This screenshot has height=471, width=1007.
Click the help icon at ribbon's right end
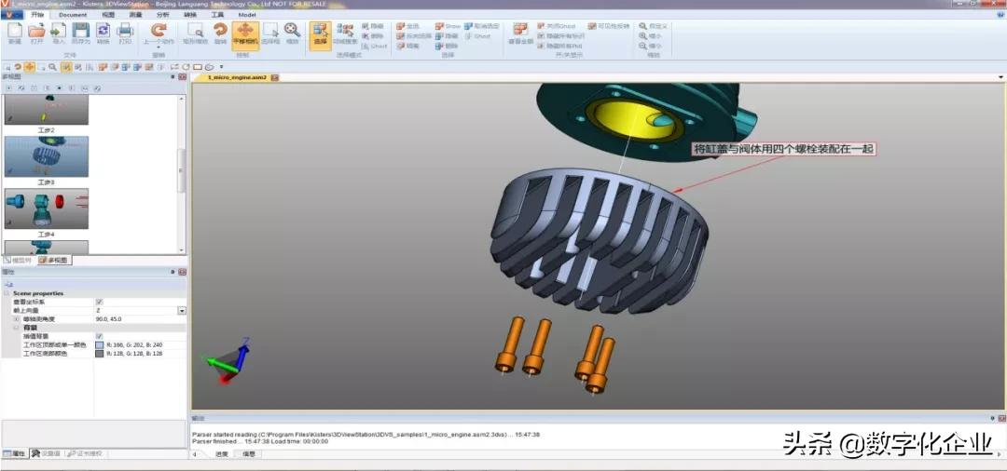click(x=1001, y=14)
